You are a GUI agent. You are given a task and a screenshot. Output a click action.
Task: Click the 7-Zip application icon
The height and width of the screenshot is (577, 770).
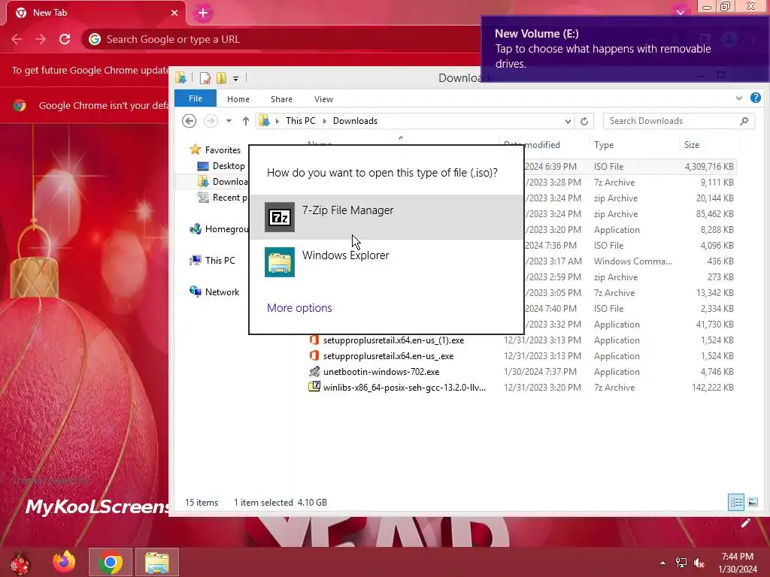(x=280, y=217)
